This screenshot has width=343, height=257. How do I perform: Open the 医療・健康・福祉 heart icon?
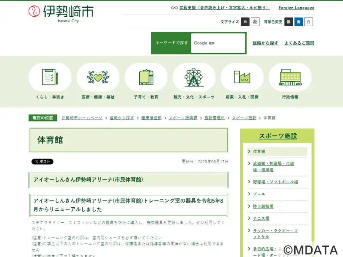point(98,77)
